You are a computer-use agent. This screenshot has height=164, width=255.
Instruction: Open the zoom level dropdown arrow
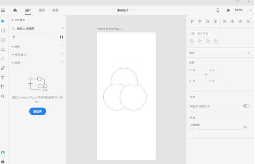pos(250,10)
